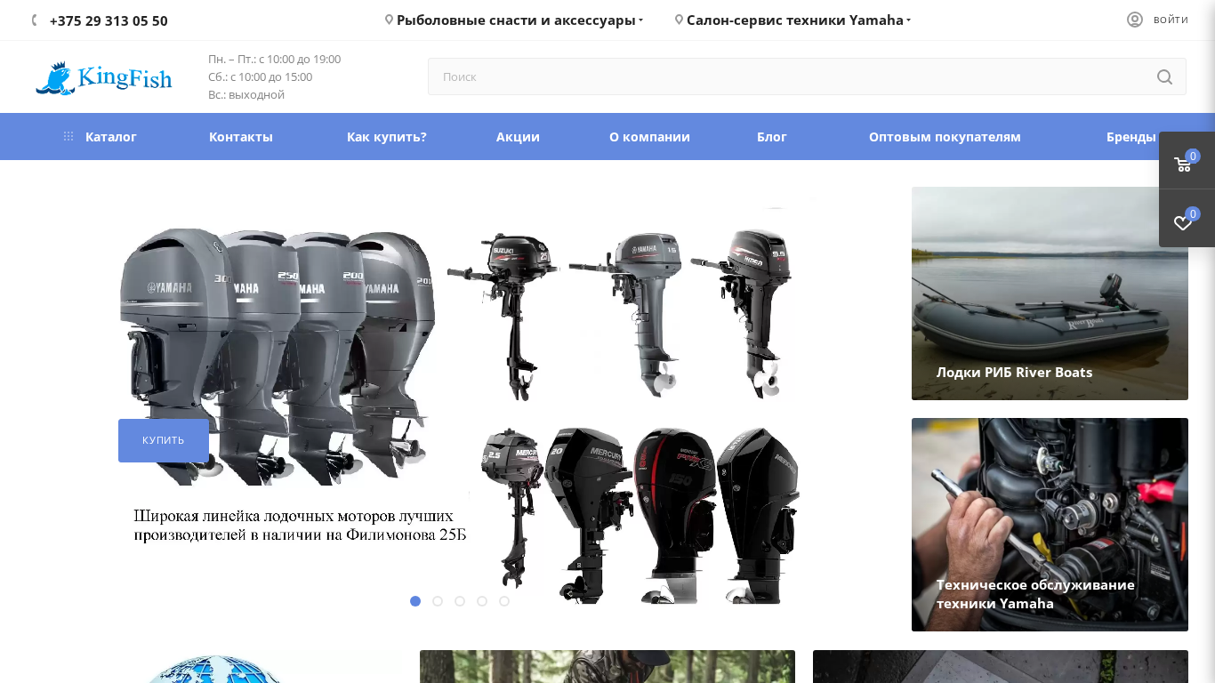The image size is (1215, 683).
Task: Click the search magnifier icon
Action: click(x=1164, y=76)
